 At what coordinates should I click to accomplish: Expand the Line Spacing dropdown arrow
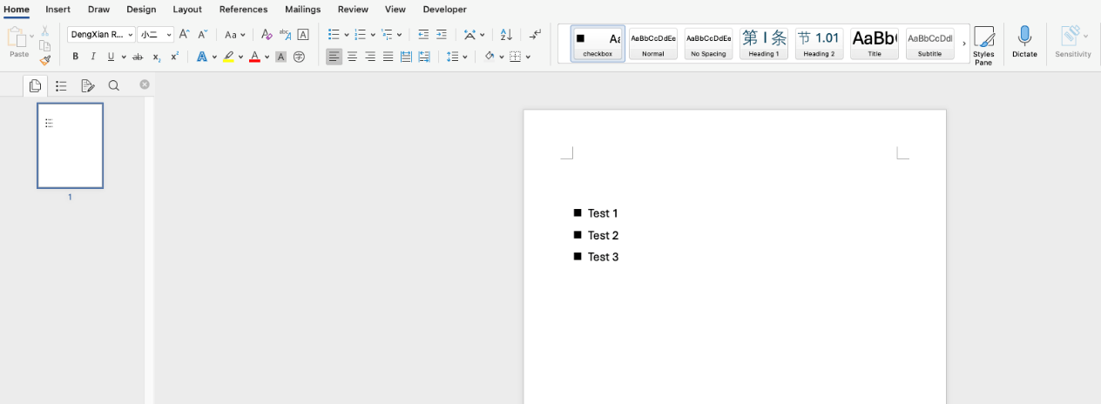click(465, 57)
